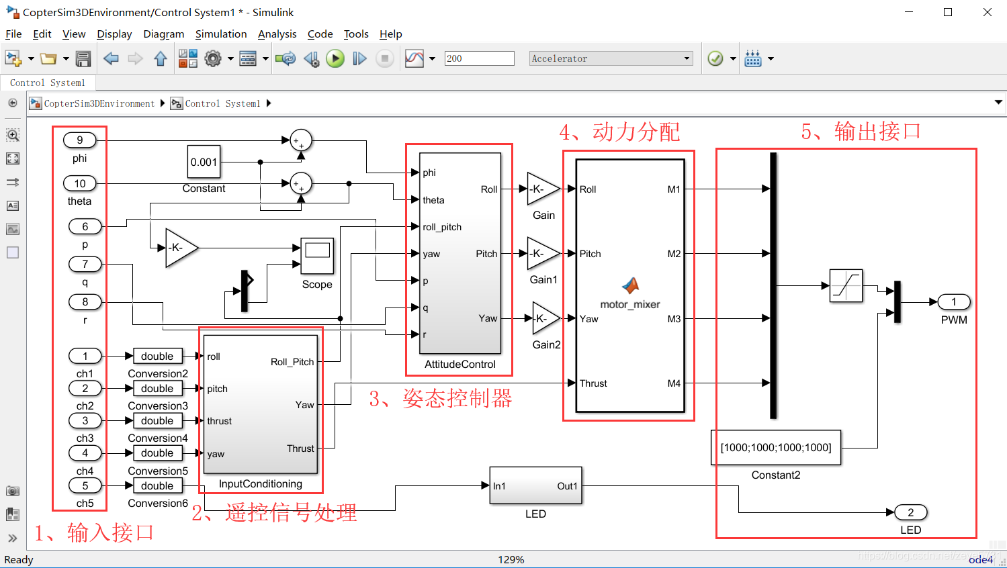The image size is (1007, 568).
Task: Open Model Configuration Parameters gear icon
Action: (x=214, y=58)
